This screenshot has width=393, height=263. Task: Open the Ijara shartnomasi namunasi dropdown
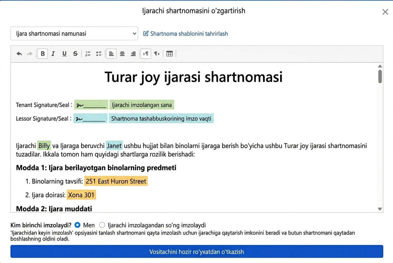coord(74,33)
